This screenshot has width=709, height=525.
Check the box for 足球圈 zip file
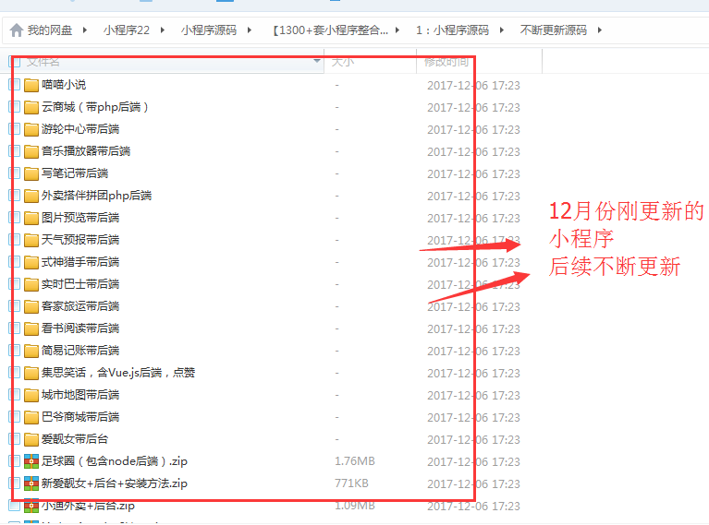[x=15, y=461]
